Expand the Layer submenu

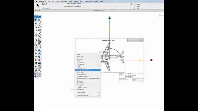pos(88,66)
